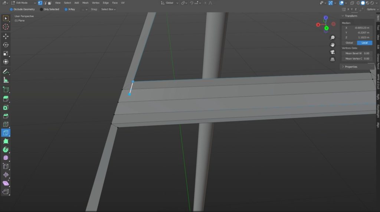The height and width of the screenshot is (212, 380).
Task: Switch perspective/orthographic with grid icon
Action: coord(332,59)
